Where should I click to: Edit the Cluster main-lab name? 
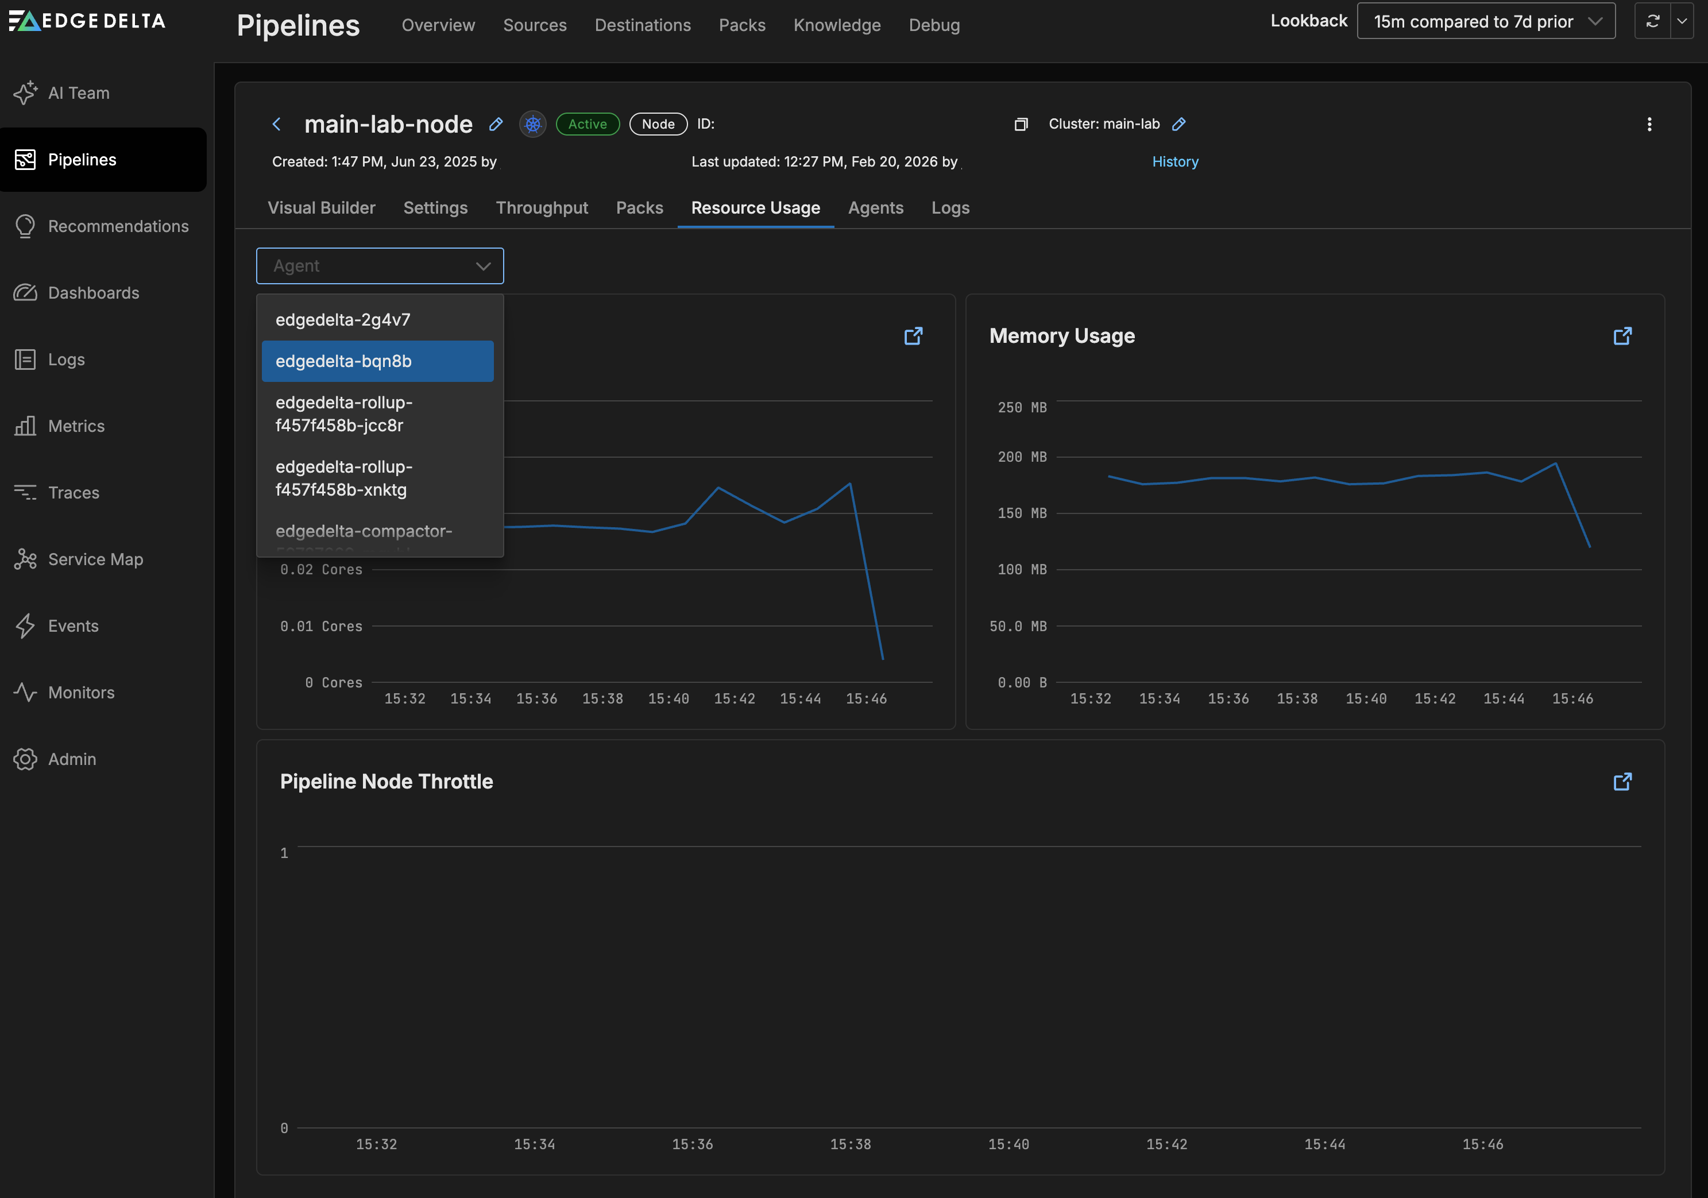point(1179,124)
